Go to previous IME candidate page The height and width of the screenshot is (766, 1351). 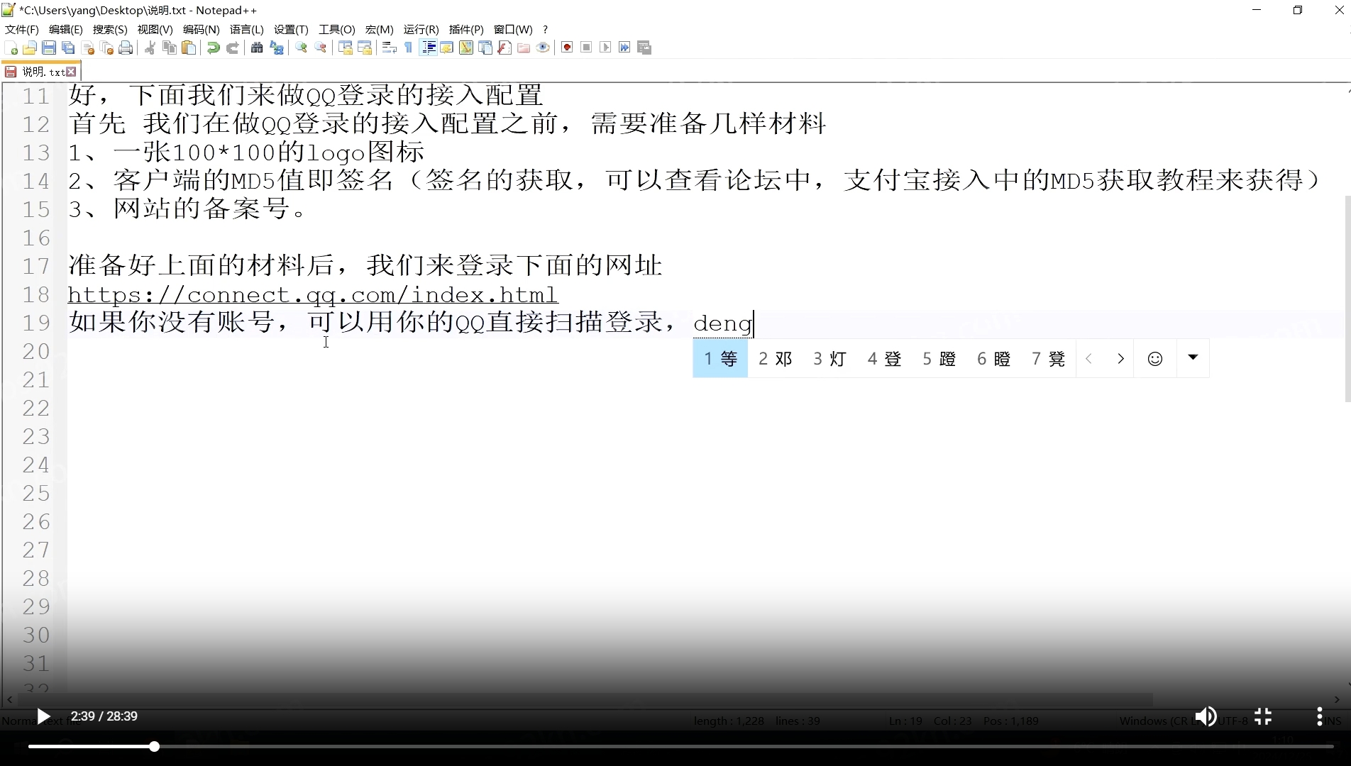[x=1089, y=359]
